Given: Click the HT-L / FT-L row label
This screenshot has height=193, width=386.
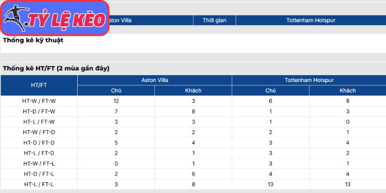Looking at the screenshot, I should pyautogui.click(x=39, y=184).
